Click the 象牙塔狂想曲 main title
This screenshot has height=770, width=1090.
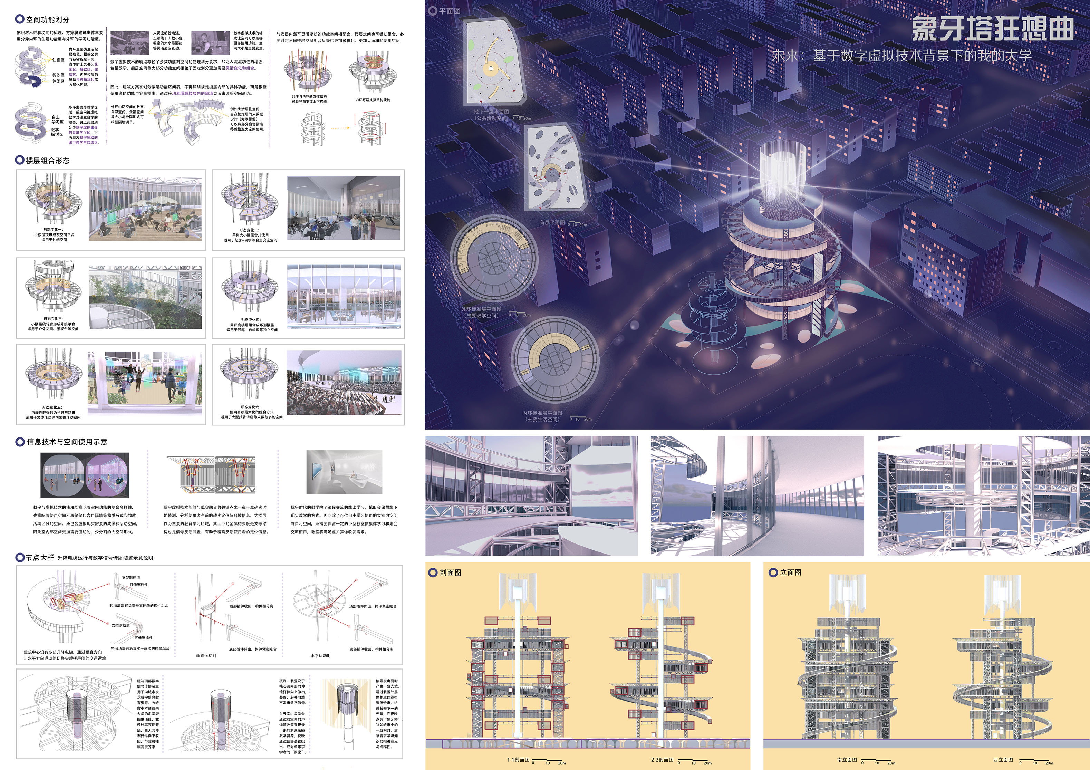(x=992, y=28)
